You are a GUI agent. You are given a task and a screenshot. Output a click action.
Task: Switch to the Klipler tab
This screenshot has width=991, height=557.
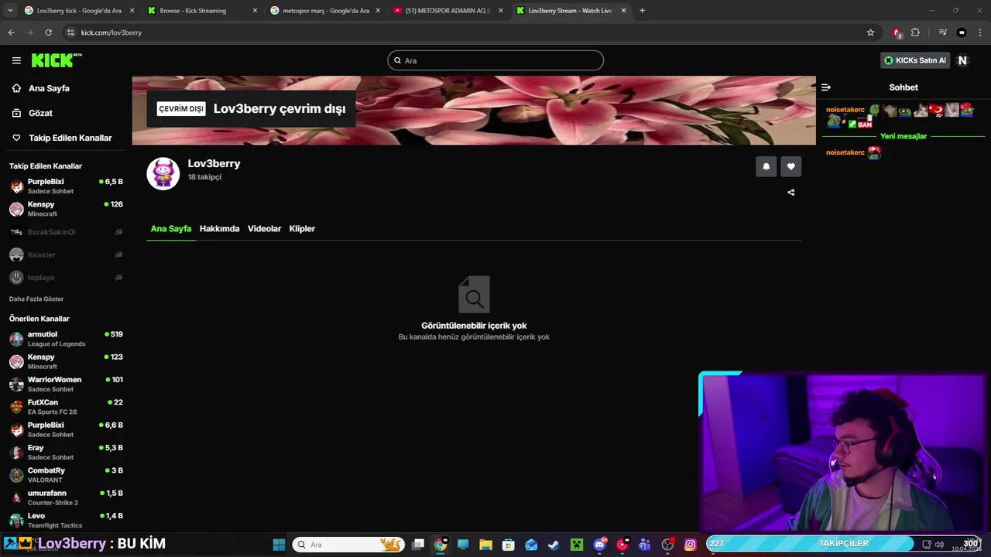[302, 229]
